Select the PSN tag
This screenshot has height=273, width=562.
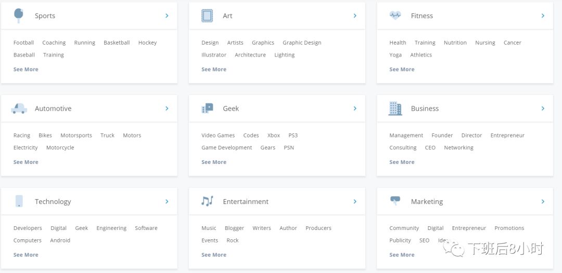pos(288,147)
